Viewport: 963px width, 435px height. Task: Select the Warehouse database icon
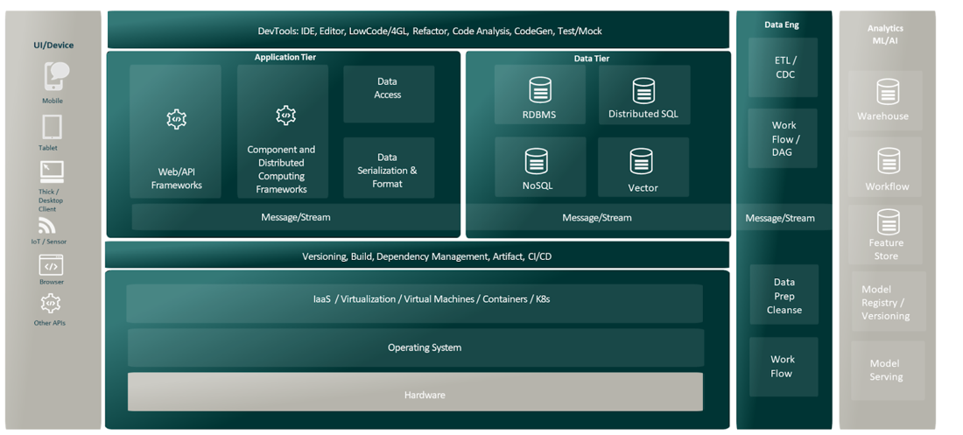(x=888, y=92)
